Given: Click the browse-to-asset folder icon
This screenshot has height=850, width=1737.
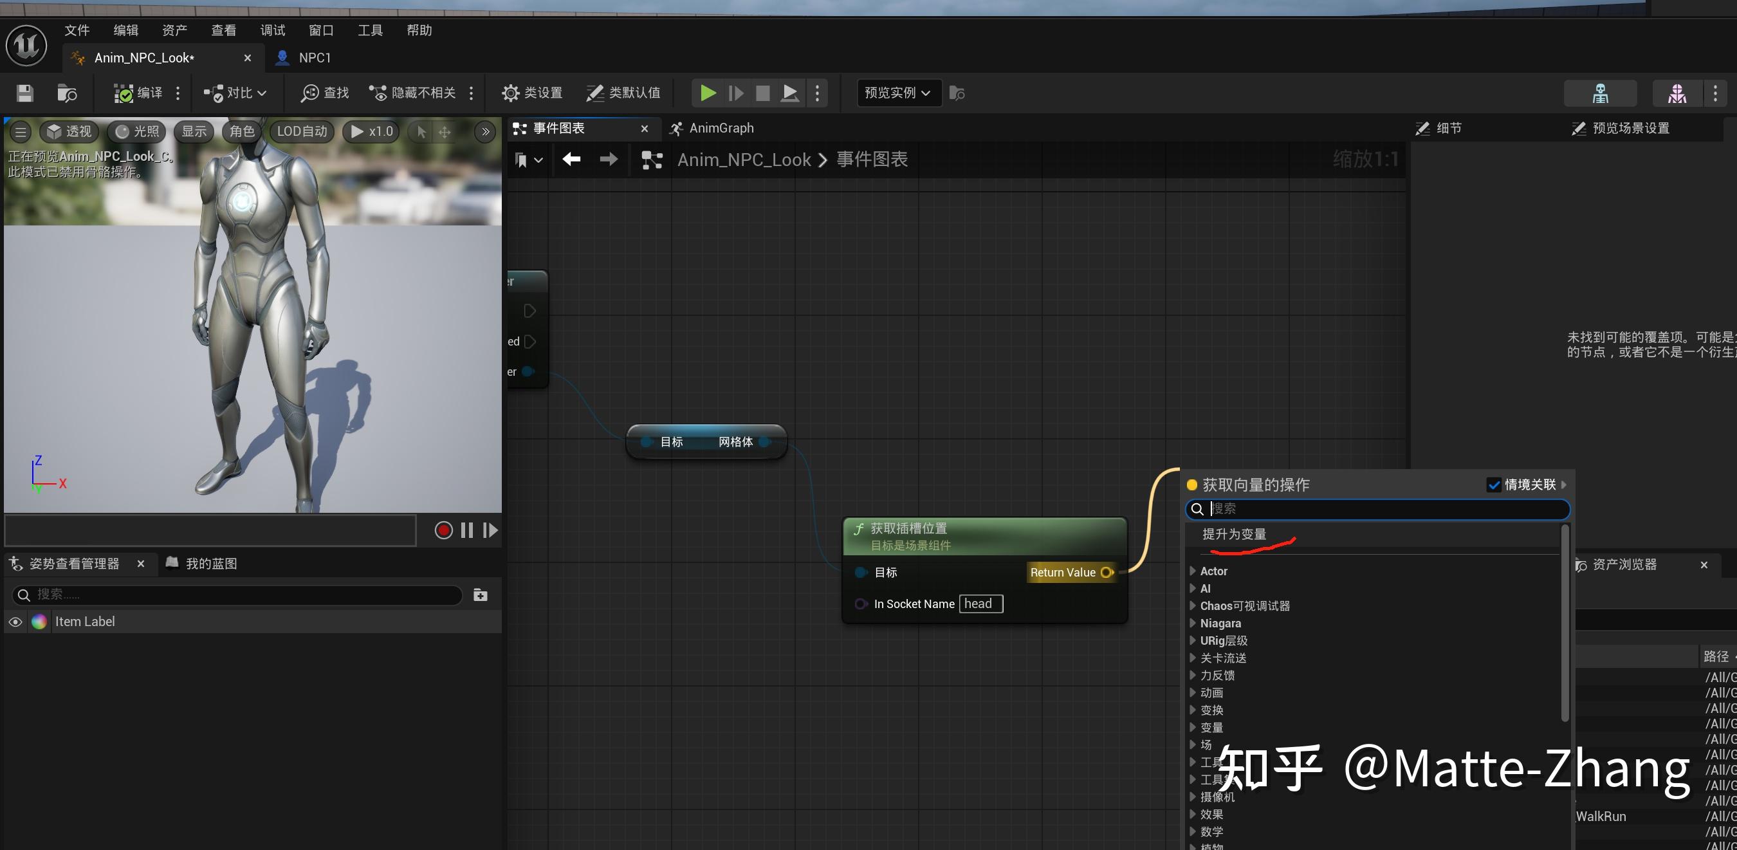Looking at the screenshot, I should coord(67,93).
